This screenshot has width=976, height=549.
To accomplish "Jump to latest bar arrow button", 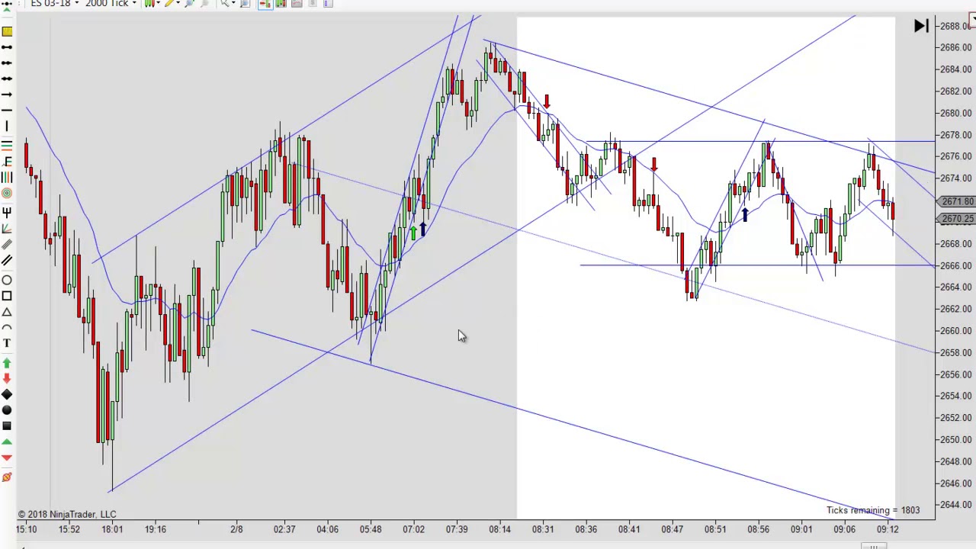I will pyautogui.click(x=921, y=26).
